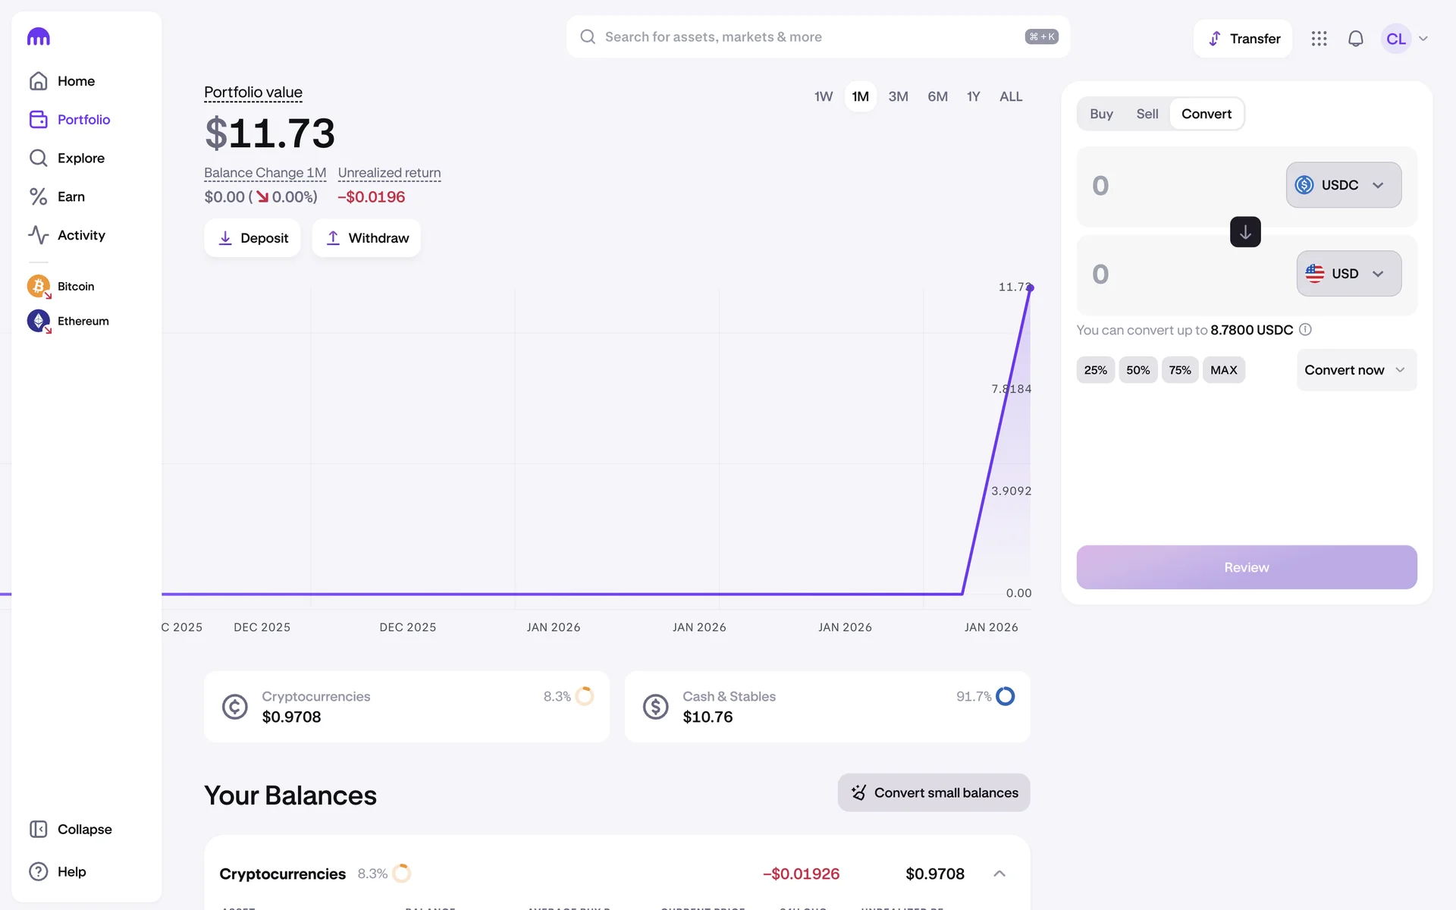This screenshot has width=1456, height=910.
Task: Go to the Activity page
Action: point(80,235)
